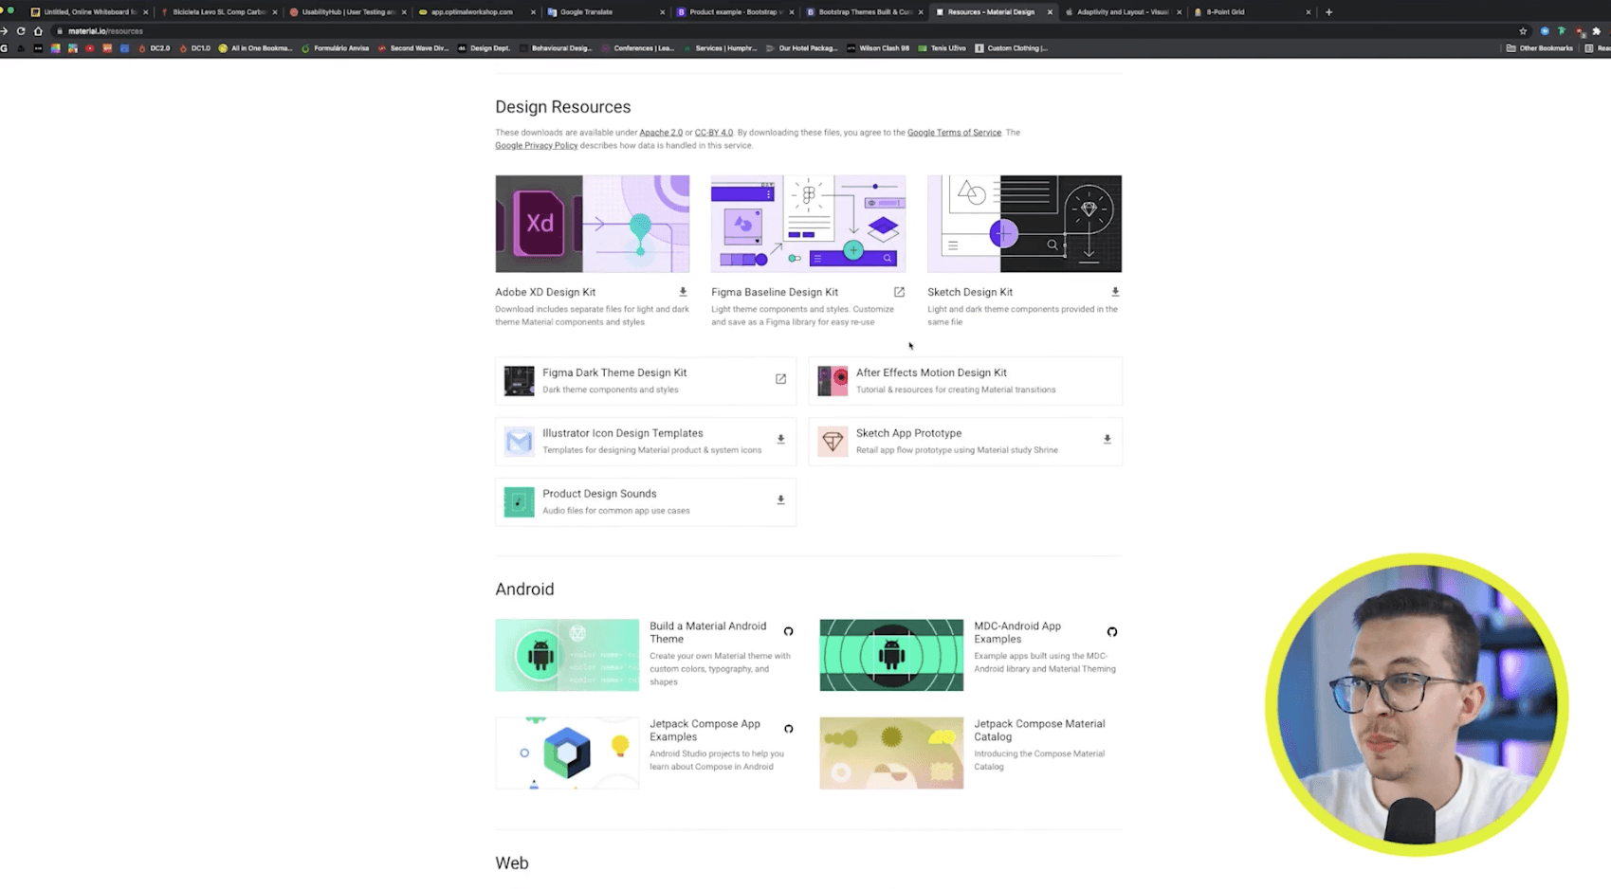
Task: Click the Adobe XD Design Kit thumbnail
Action: [x=592, y=224]
